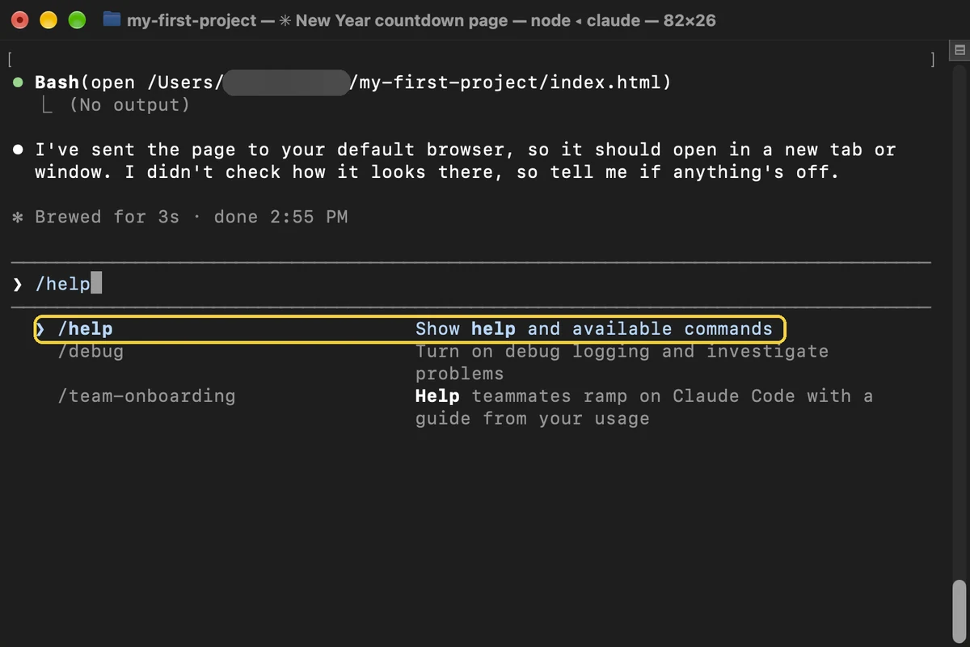The width and height of the screenshot is (970, 647).
Task: Click the yellow minimize window button
Action: 48,20
